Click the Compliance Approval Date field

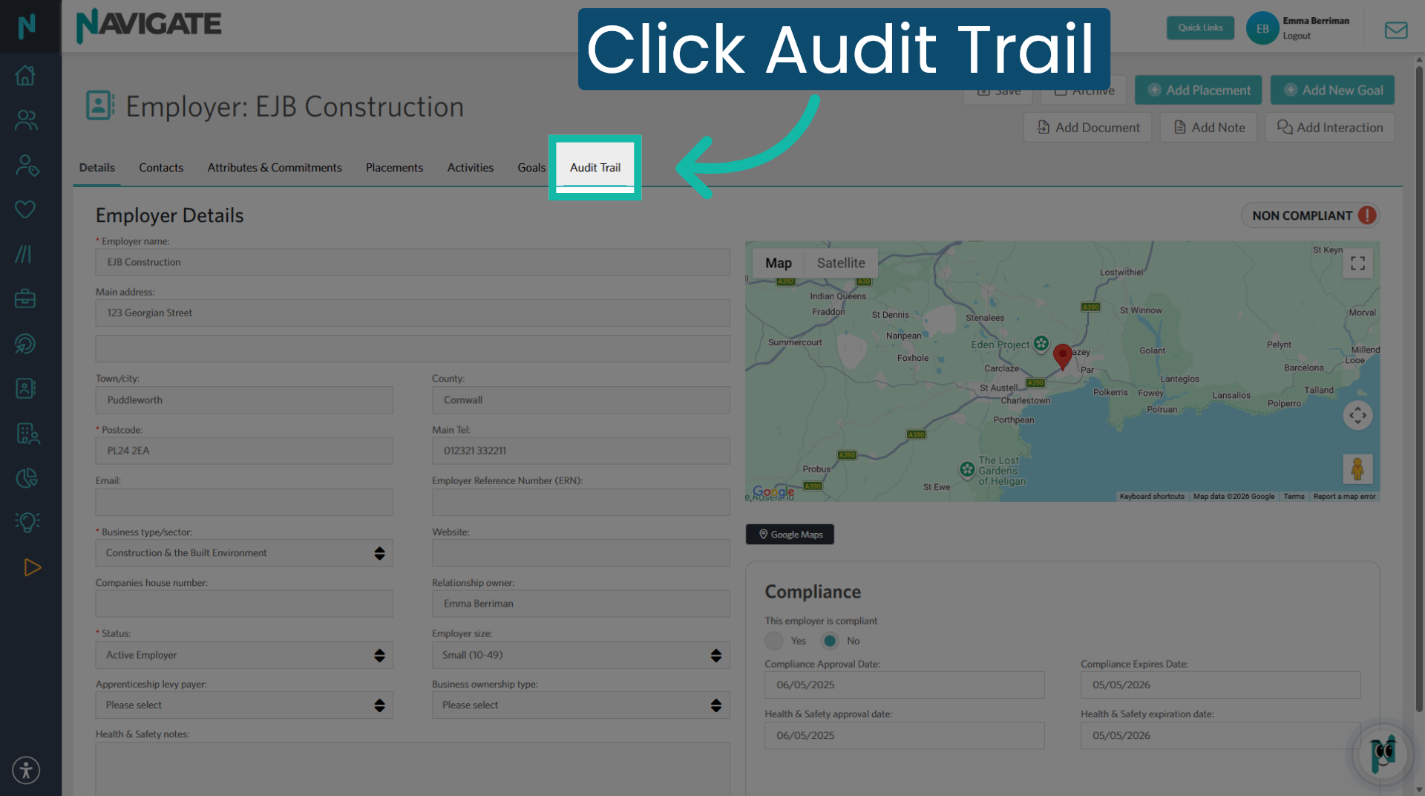click(905, 685)
